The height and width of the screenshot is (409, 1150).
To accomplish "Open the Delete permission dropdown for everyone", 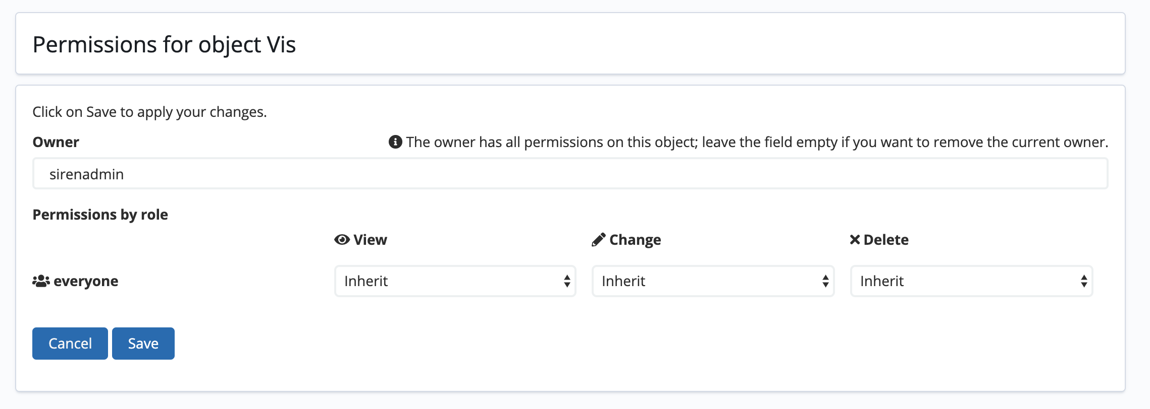I will click(x=970, y=281).
